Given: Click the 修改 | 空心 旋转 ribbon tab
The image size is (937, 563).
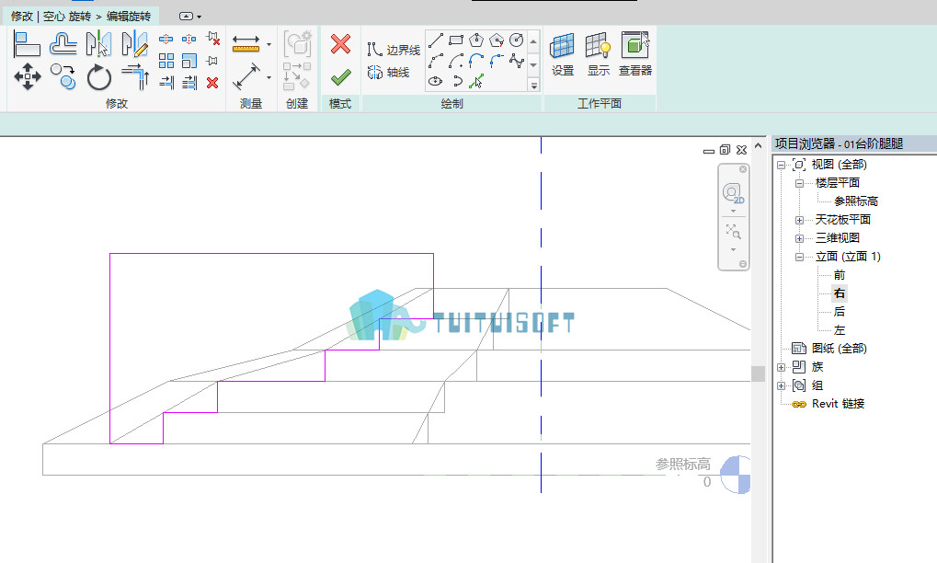Looking at the screenshot, I should pos(81,17).
